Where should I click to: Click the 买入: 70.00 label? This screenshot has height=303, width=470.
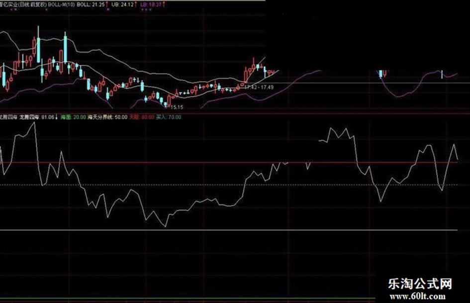(169, 117)
